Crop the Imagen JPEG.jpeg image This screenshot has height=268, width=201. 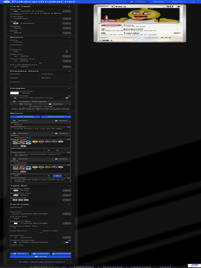pyautogui.click(x=25, y=104)
